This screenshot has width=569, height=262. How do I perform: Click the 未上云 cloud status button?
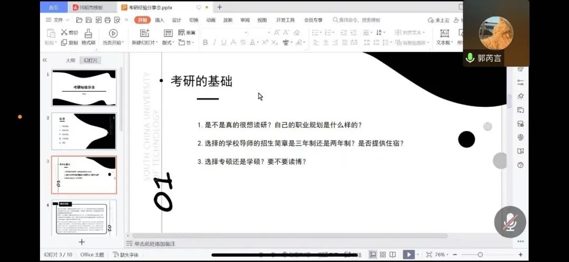[x=438, y=20]
